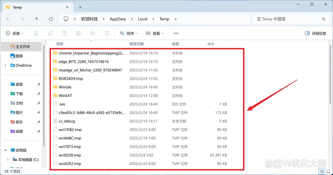Click the Paste clipboard icon
The image size is (333, 175).
64,33
